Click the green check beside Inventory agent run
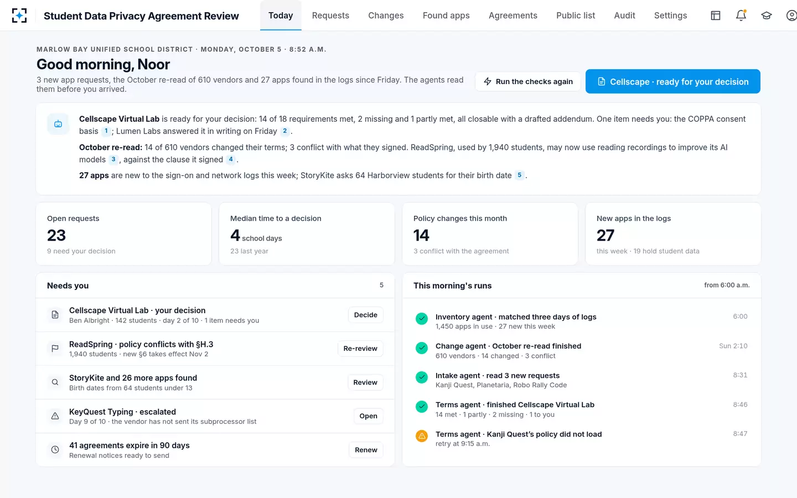The width and height of the screenshot is (797, 498). click(422, 318)
